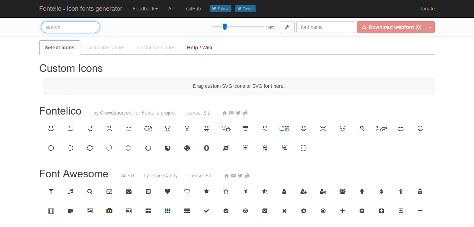Select the martini glass icon

[x=51, y=191]
